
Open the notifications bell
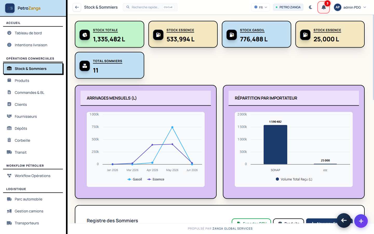coord(323,7)
